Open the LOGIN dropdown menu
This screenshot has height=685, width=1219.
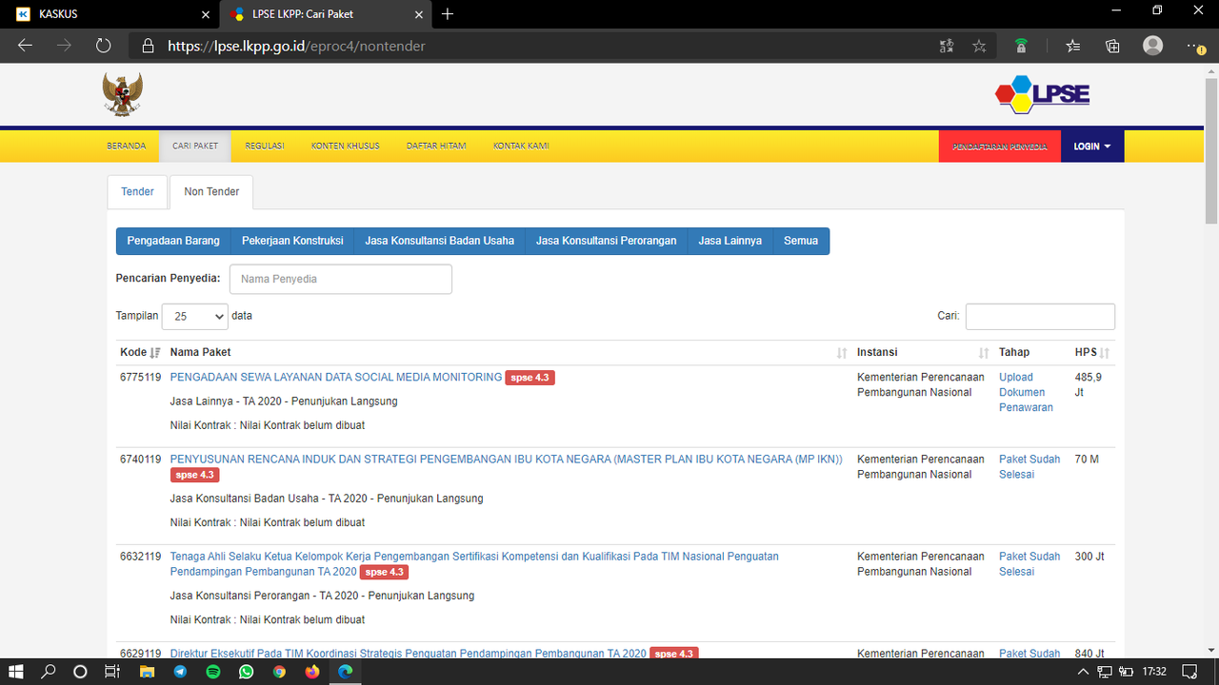1092,147
